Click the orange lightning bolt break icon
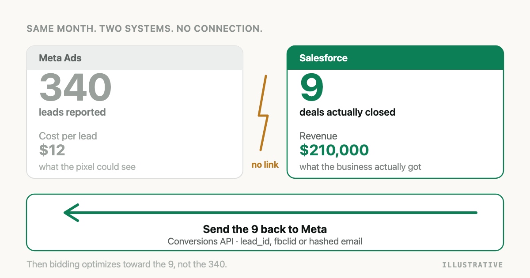Viewport: 530px width, 278px height. coord(263,113)
